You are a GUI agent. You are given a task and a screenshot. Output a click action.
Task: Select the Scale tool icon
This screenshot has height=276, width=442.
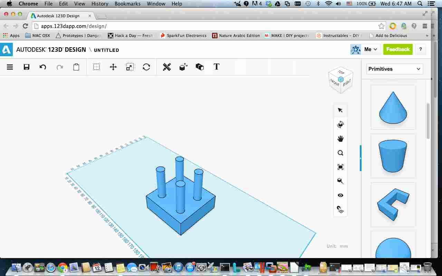tap(130, 67)
